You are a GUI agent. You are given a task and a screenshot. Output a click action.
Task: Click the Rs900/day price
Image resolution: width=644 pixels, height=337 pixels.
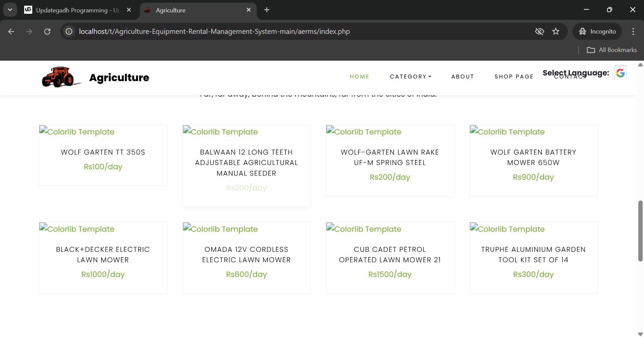coord(533,177)
